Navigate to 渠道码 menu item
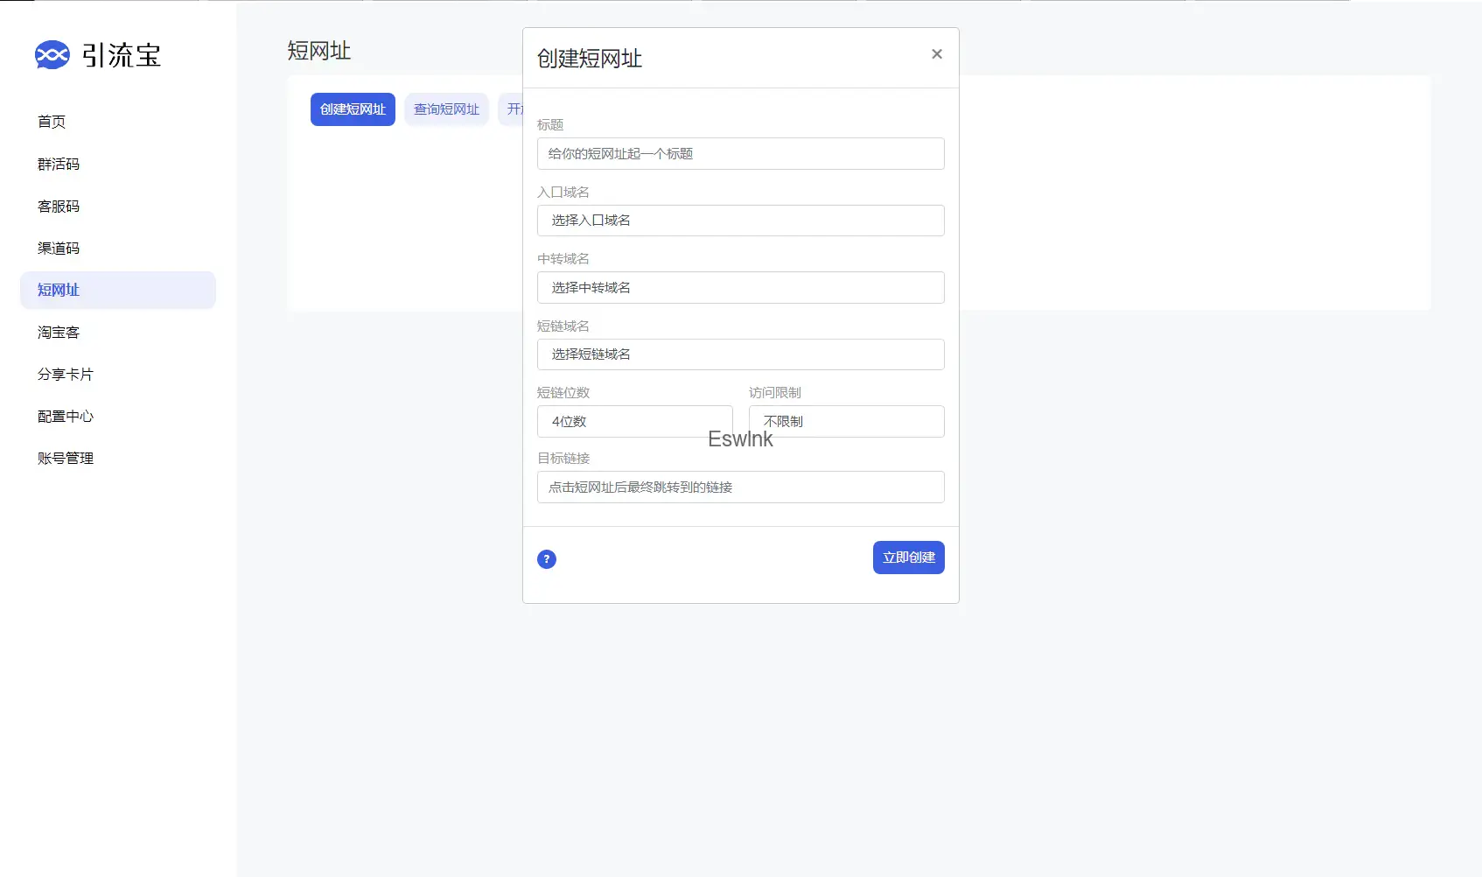 point(59,249)
